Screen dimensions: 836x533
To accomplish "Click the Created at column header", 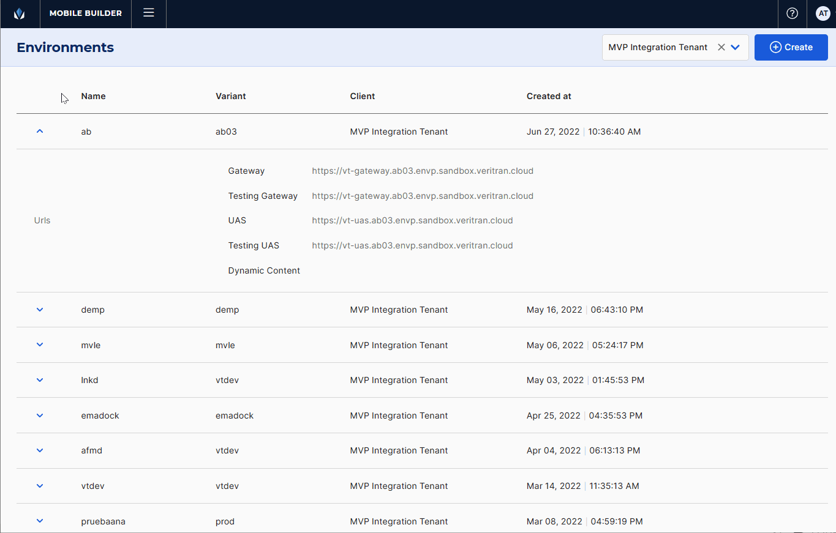I will click(x=548, y=96).
